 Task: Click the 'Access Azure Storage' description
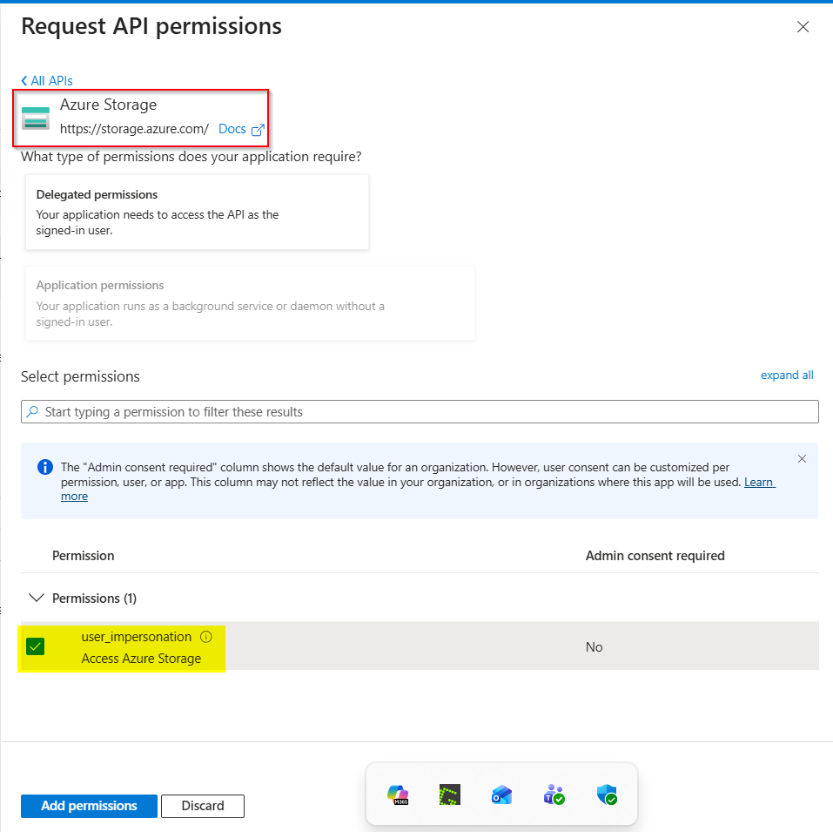141,658
